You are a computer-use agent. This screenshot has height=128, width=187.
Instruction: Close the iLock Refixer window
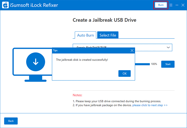183,5
